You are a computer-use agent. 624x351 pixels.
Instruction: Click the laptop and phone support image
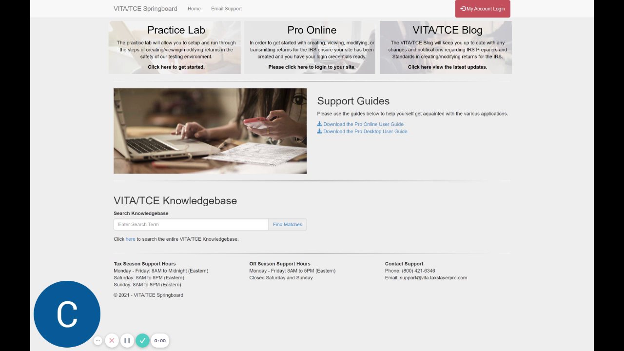[210, 131]
